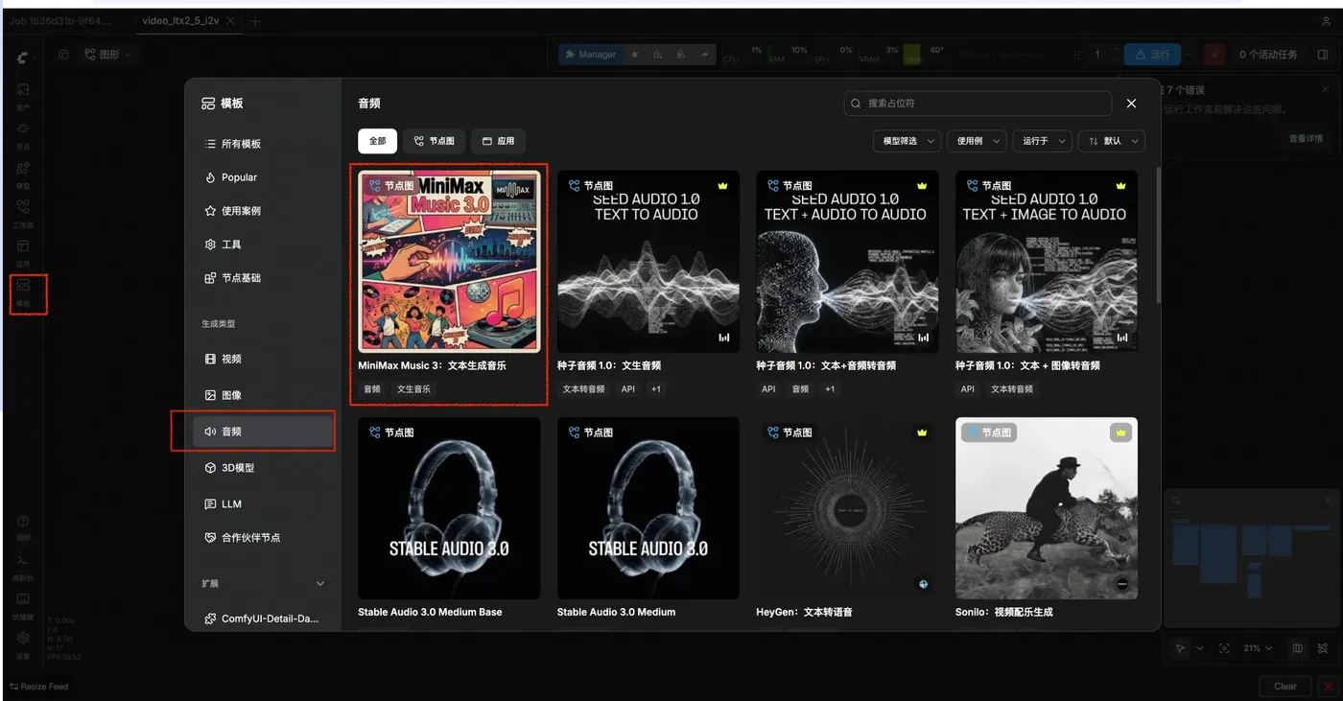
Task: Click the 查看详情 link in the errors panel
Action: tap(1306, 139)
